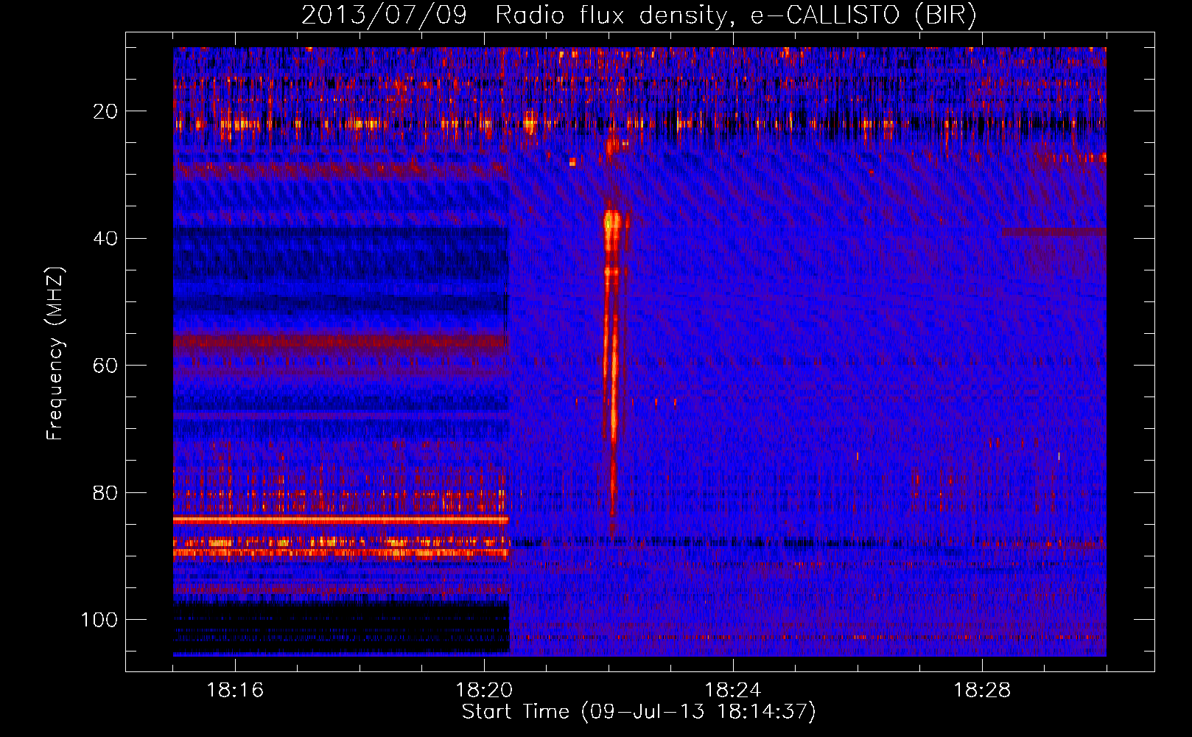Click the bright burst peak near 37 MHz
1192x737 pixels.
[613, 220]
